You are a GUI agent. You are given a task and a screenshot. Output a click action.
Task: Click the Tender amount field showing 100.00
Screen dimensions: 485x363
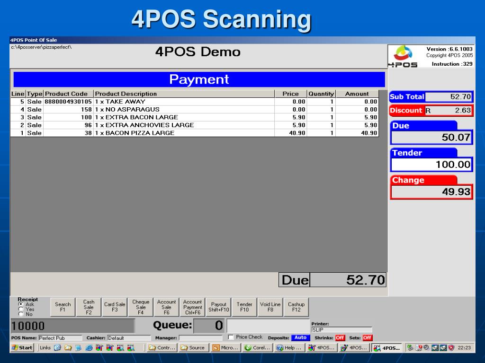tap(431, 164)
